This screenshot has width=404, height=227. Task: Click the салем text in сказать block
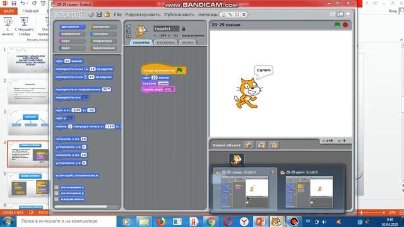pos(163,83)
